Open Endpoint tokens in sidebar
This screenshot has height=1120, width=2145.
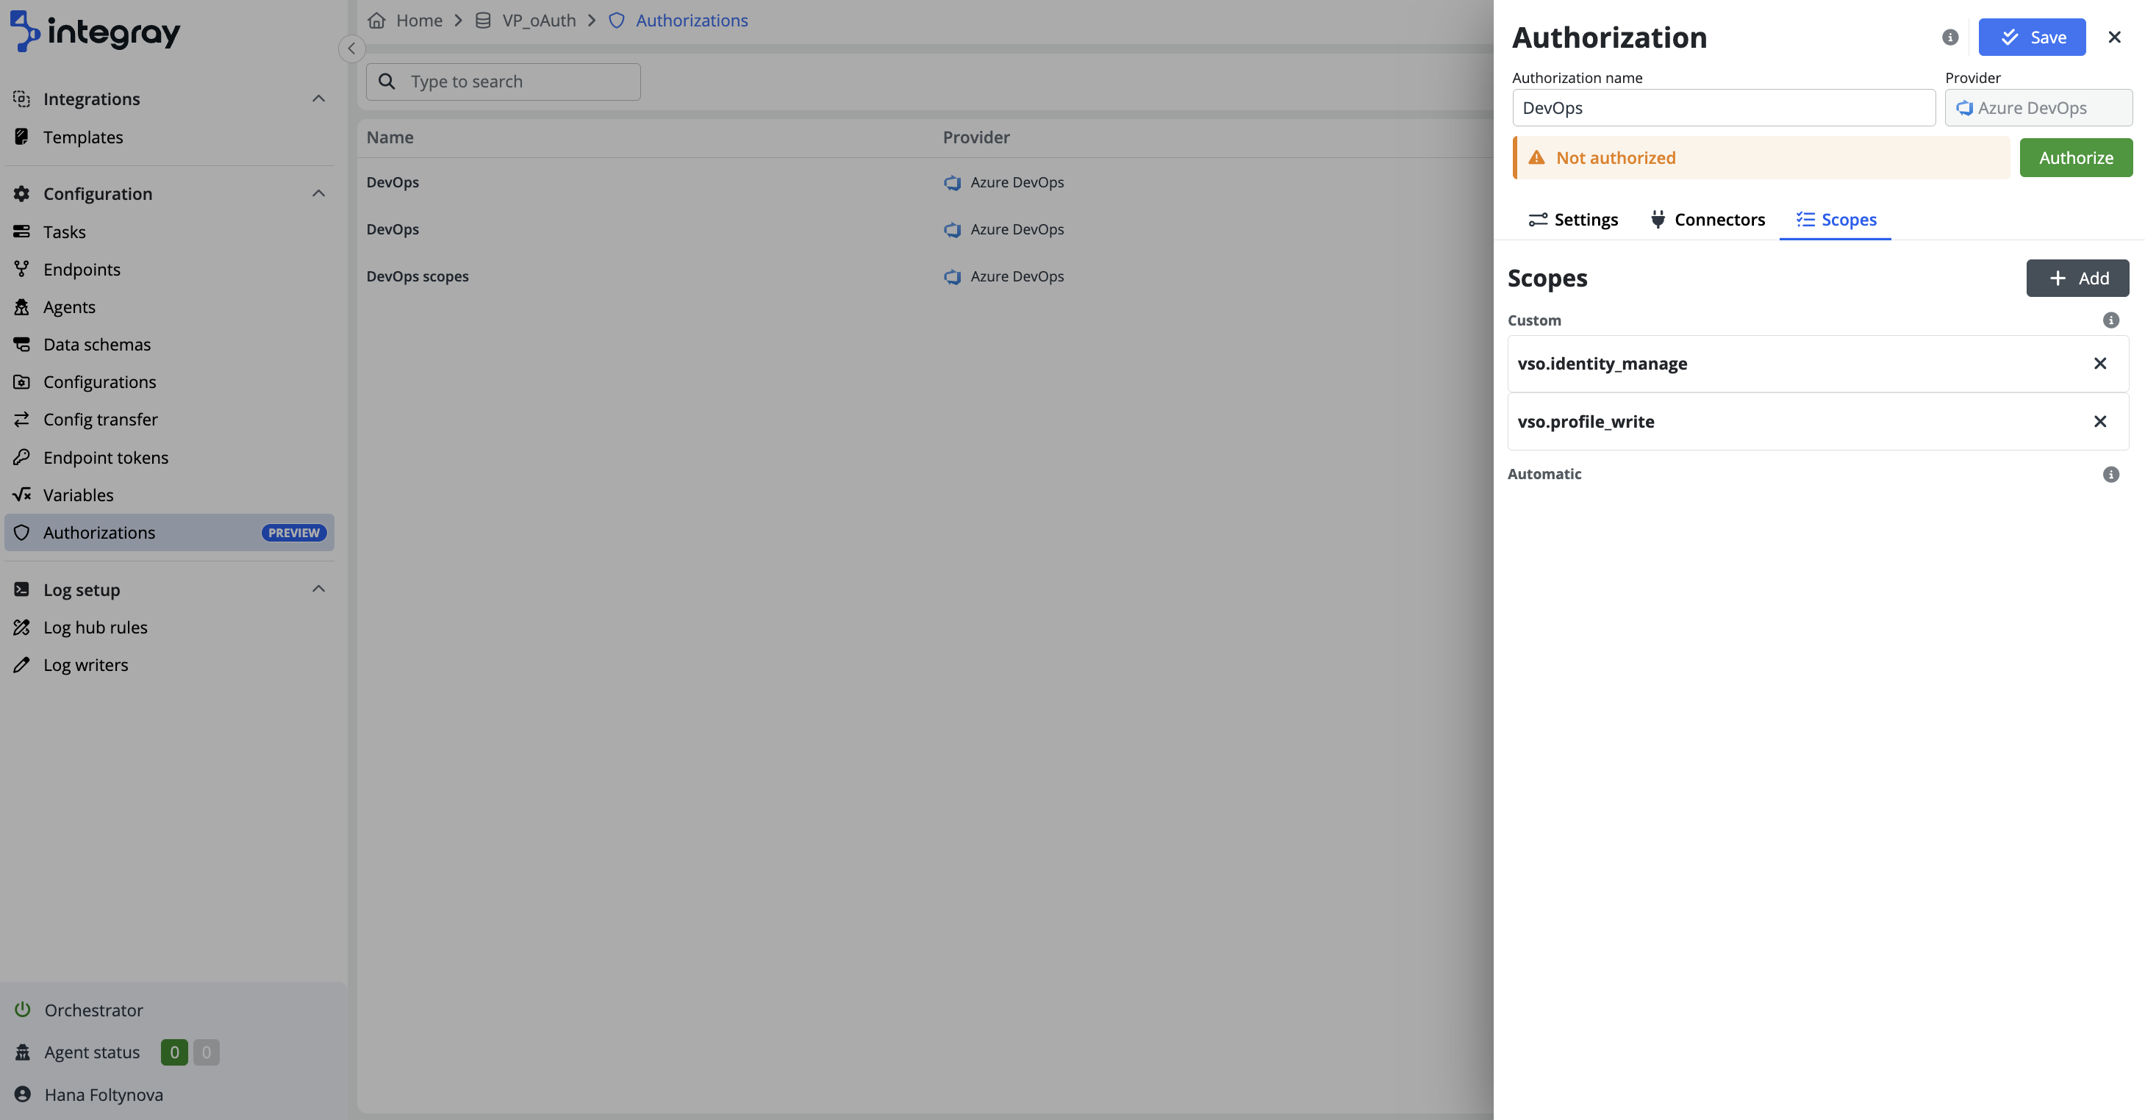coord(106,457)
